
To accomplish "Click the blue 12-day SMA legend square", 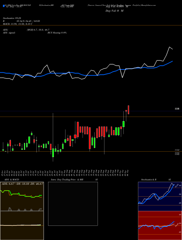I will (4, 6).
